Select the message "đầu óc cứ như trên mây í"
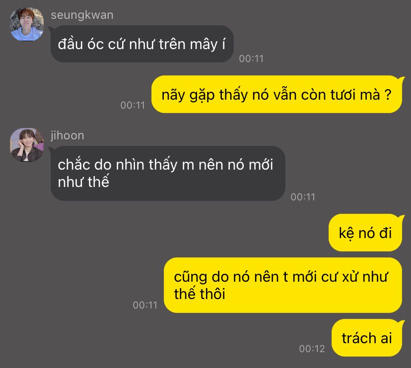The width and height of the screenshot is (411, 368). tap(142, 44)
